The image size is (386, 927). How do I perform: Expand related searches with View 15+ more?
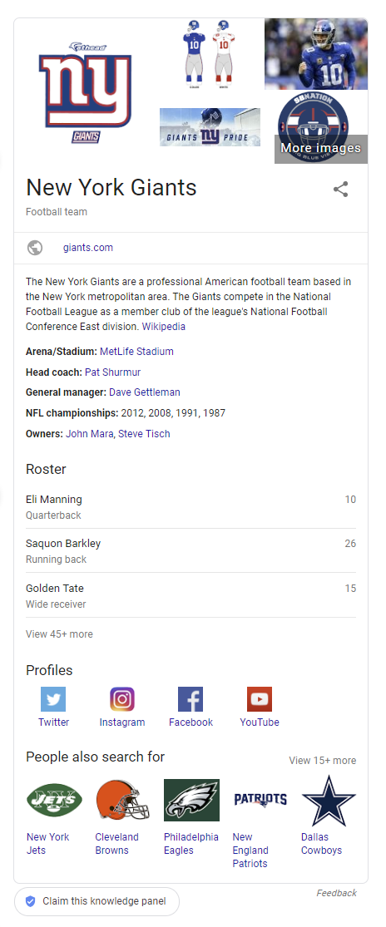click(322, 760)
